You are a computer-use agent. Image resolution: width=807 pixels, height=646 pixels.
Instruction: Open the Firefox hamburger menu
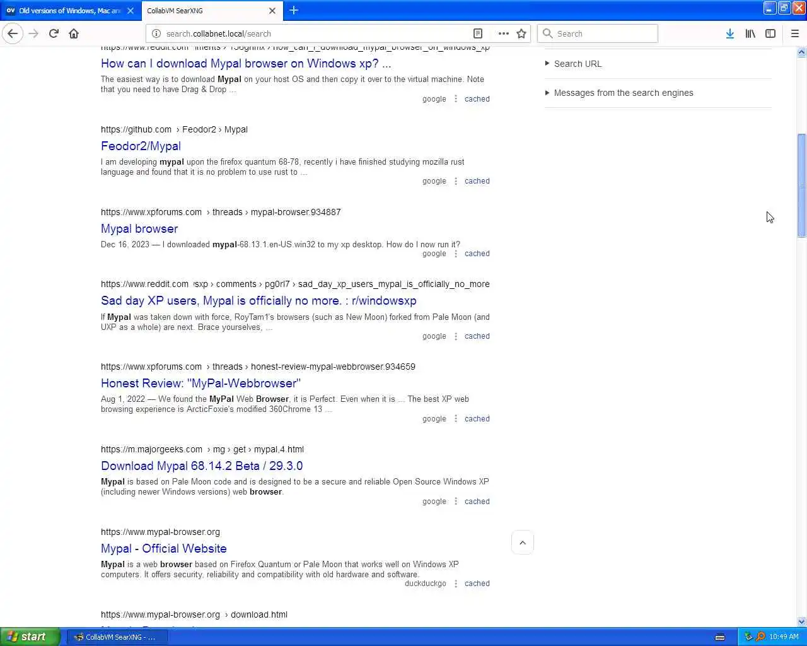coord(794,33)
